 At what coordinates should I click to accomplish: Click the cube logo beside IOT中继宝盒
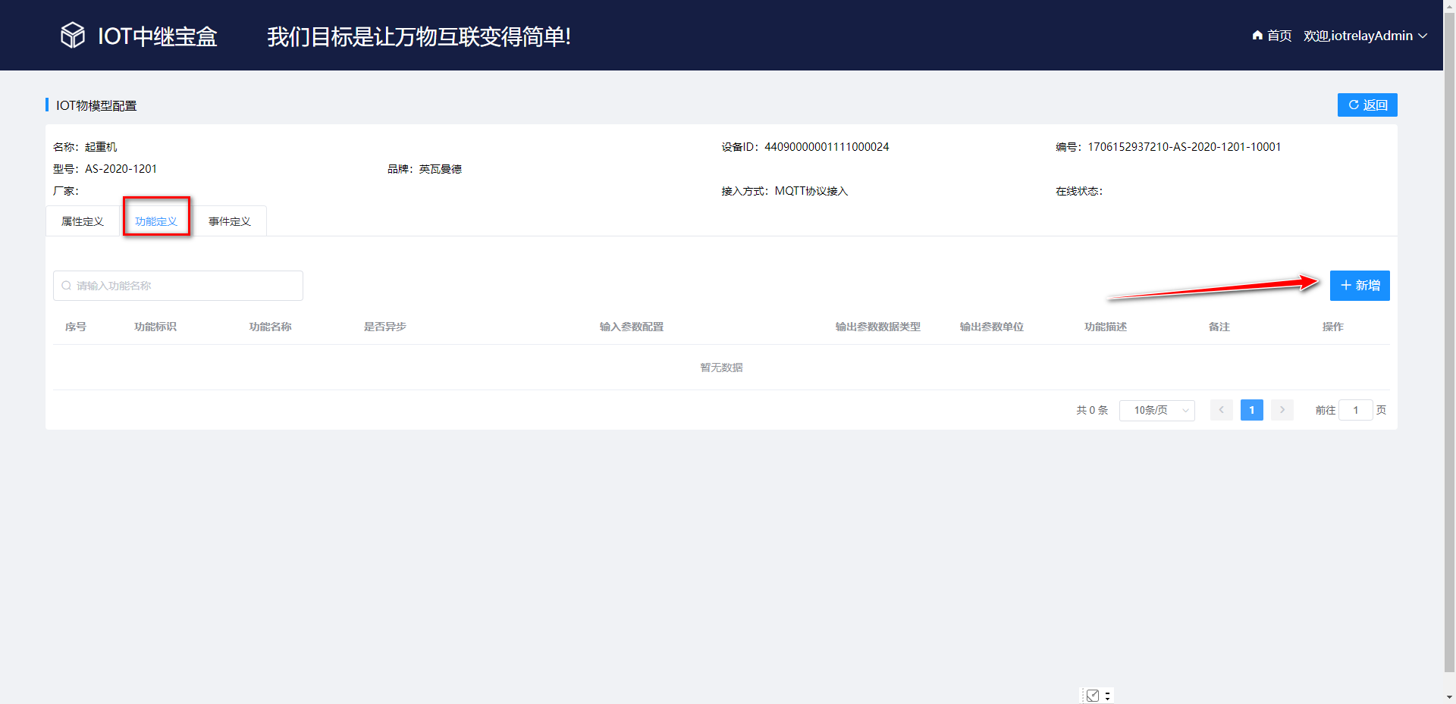pos(72,35)
